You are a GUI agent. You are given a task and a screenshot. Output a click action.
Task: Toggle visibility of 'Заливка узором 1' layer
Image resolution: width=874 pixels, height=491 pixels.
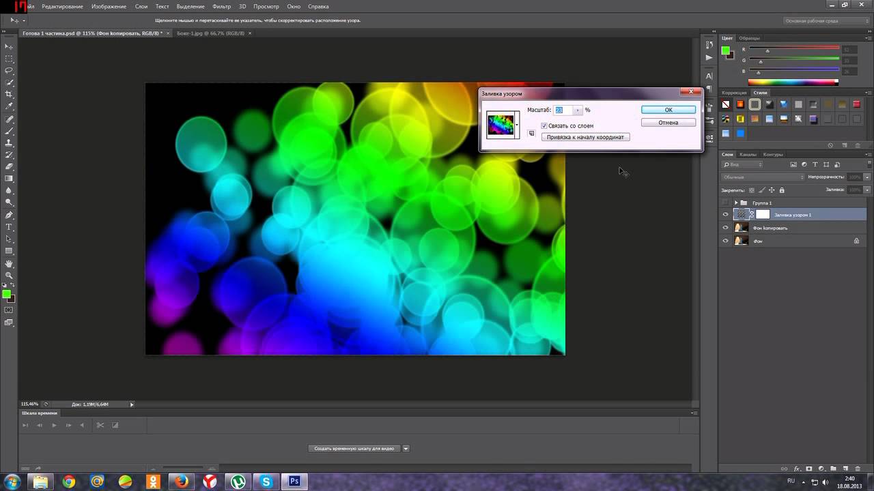[x=726, y=215]
